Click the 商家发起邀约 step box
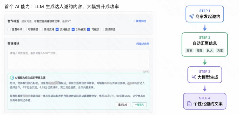The width and height of the screenshot is (239, 115). point(204,14)
